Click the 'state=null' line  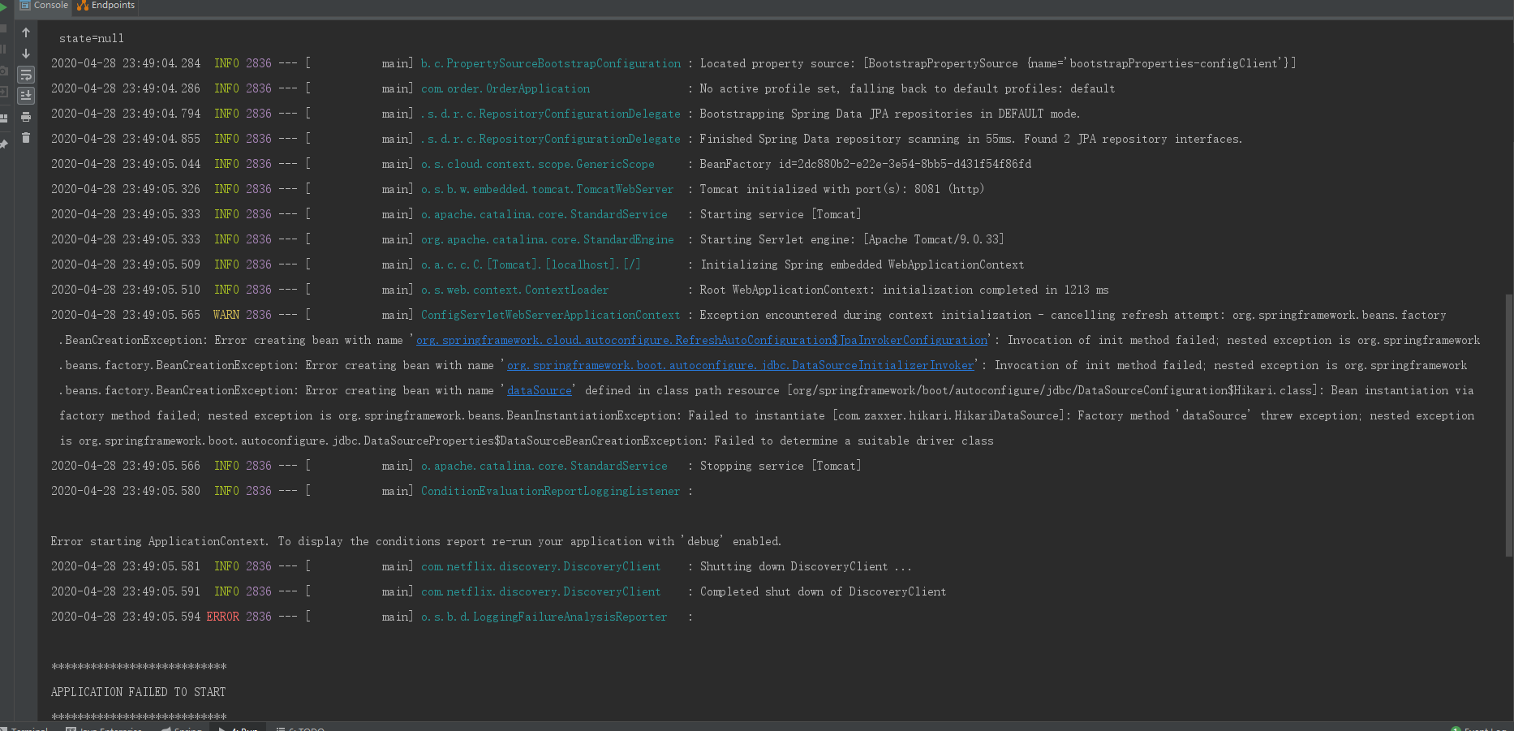pyautogui.click(x=92, y=38)
